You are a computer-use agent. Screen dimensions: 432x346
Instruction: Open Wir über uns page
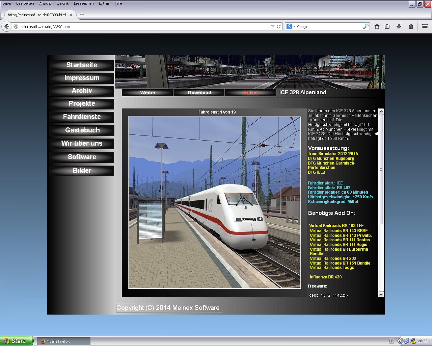tap(82, 144)
